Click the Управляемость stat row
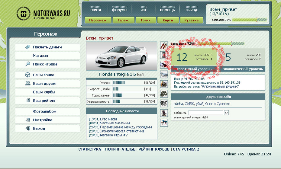 coord(121,101)
